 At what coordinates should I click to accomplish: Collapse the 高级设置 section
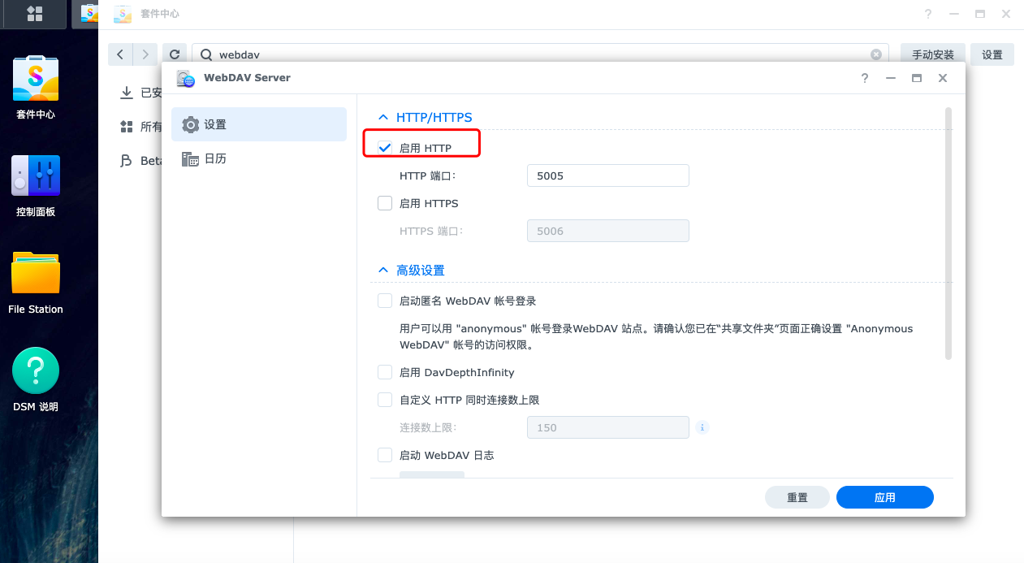383,271
